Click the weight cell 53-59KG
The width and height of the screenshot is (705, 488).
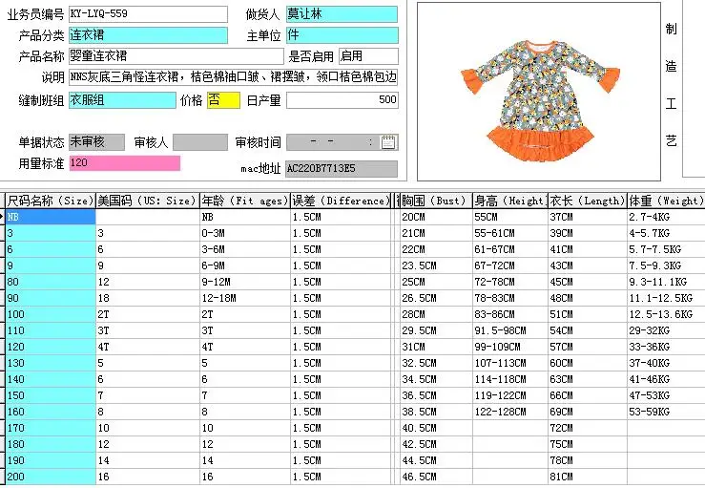click(x=666, y=412)
